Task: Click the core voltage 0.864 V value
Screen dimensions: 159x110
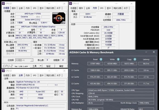Action: click(44, 23)
